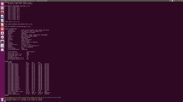Click the first CPU Temperature sensor row
Image resolution: width=183 pixels, height=102 pixels.
[x=28, y=64]
